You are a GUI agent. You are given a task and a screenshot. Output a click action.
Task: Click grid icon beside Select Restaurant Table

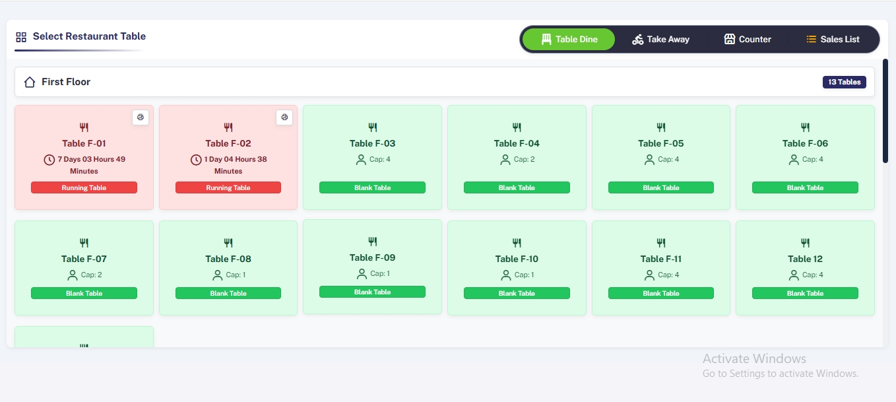(x=21, y=37)
